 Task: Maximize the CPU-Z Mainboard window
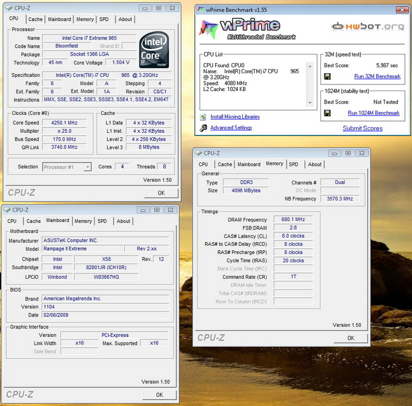coord(157,210)
